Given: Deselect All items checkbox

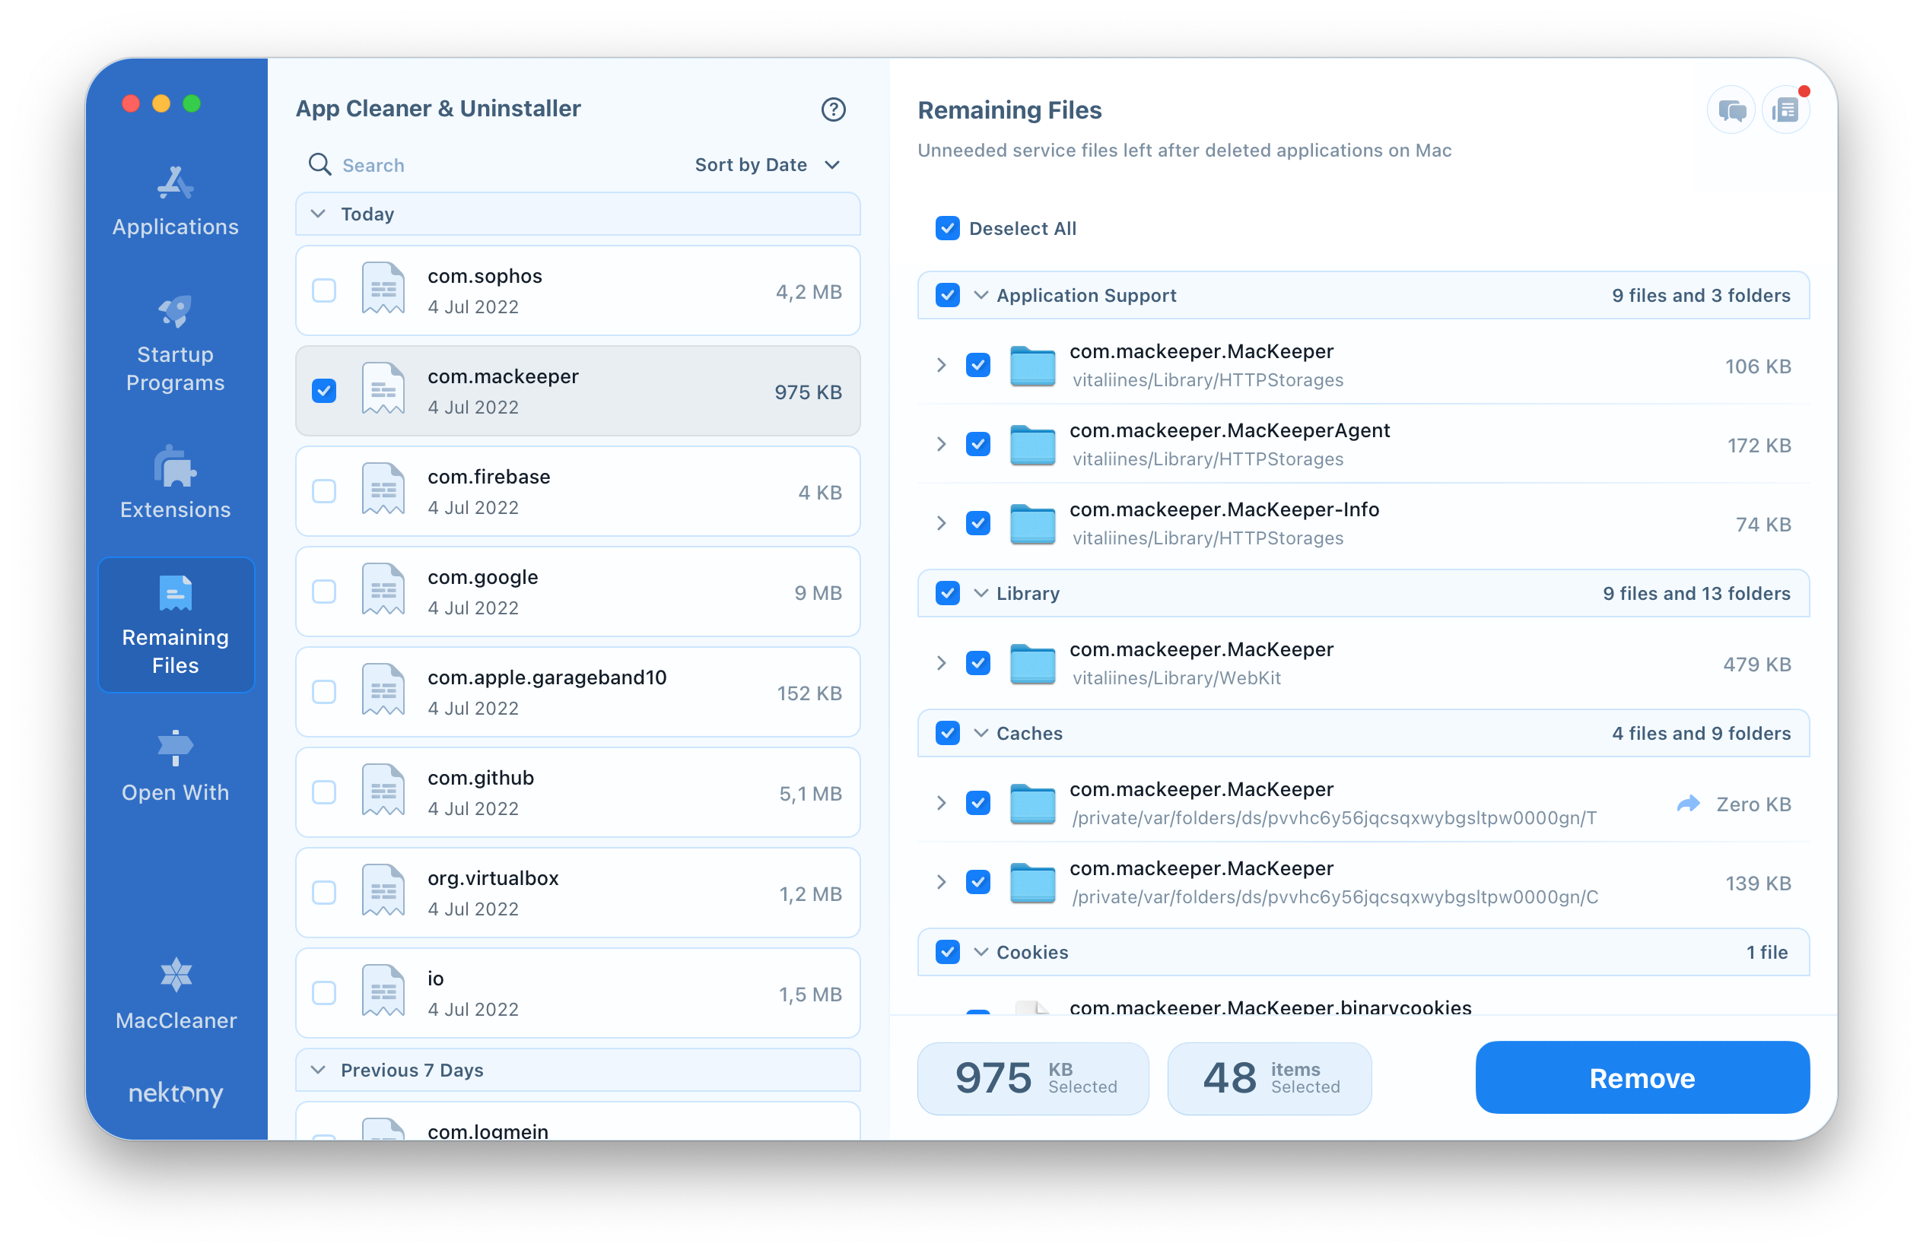Looking at the screenshot, I should click(x=948, y=228).
